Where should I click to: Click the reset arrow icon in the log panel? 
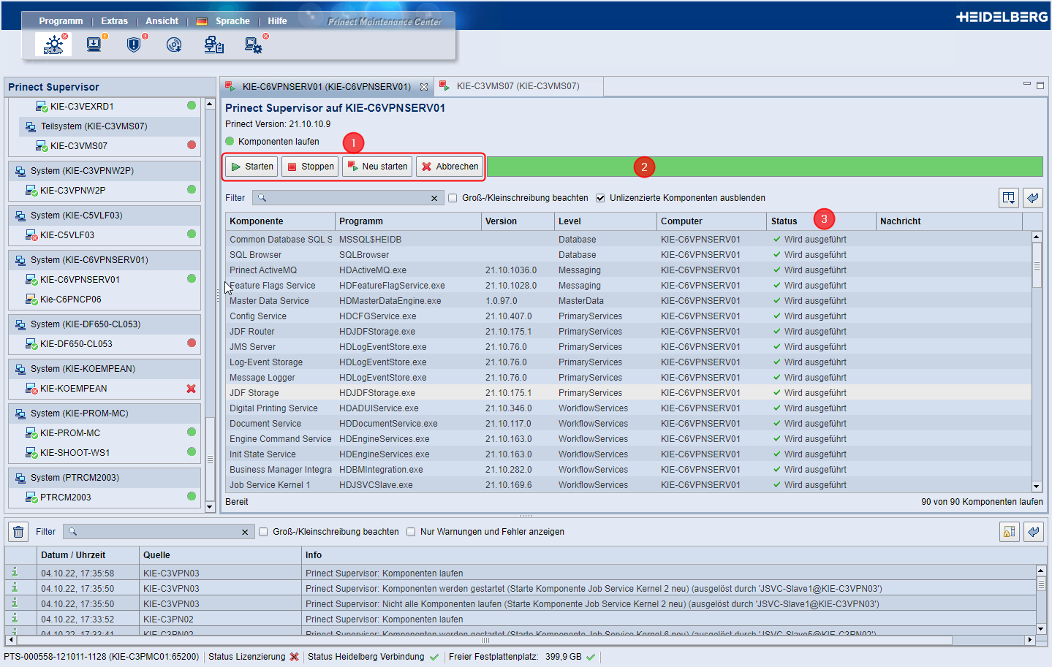pos(1034,532)
